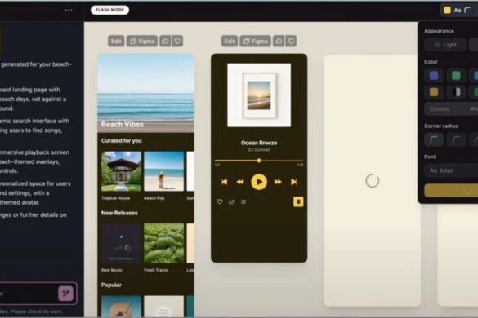Click Figma above the Beach Vibes screen
The width and height of the screenshot is (478, 318).
142,41
